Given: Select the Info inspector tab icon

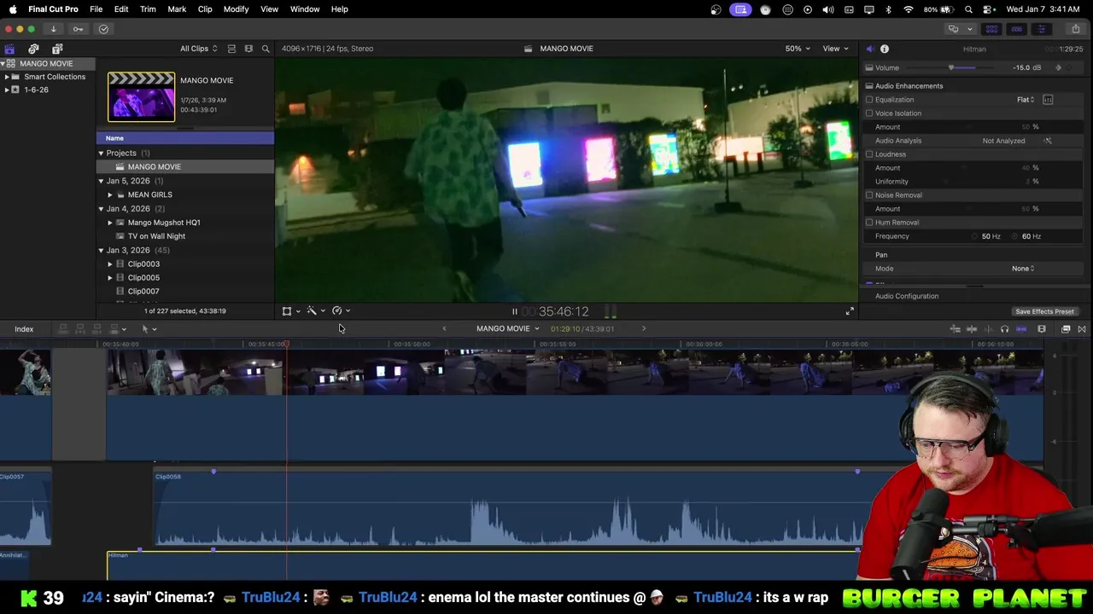Looking at the screenshot, I should click(885, 49).
